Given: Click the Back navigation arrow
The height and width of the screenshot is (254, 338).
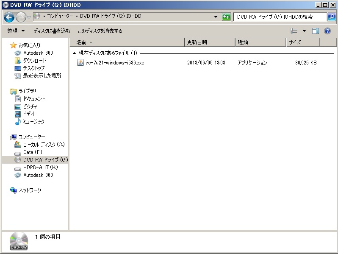Looking at the screenshot, I should (x=9, y=17).
